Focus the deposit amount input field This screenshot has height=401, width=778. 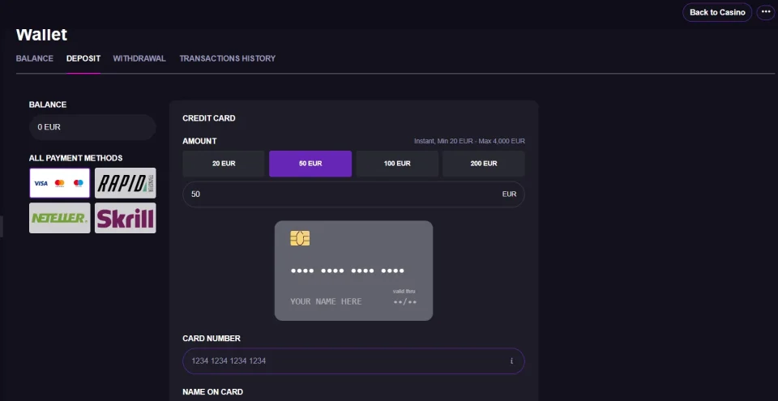pos(353,194)
